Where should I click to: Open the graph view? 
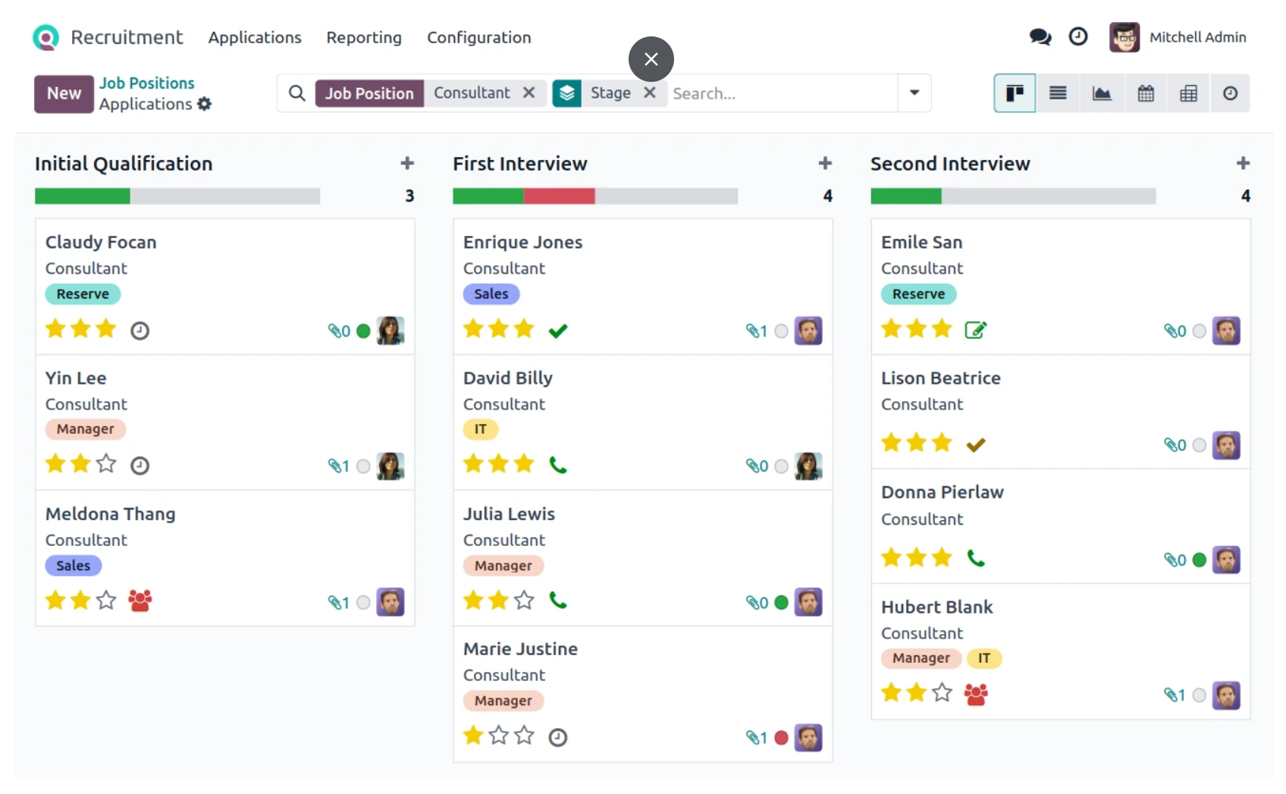(1102, 93)
